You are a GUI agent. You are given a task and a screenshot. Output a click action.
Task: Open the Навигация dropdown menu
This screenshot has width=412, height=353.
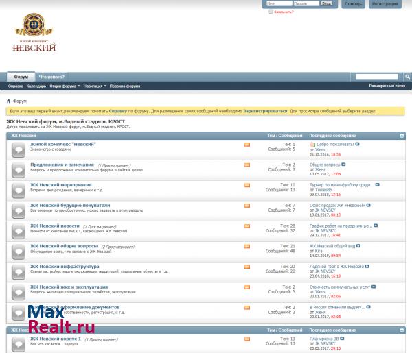click(95, 86)
